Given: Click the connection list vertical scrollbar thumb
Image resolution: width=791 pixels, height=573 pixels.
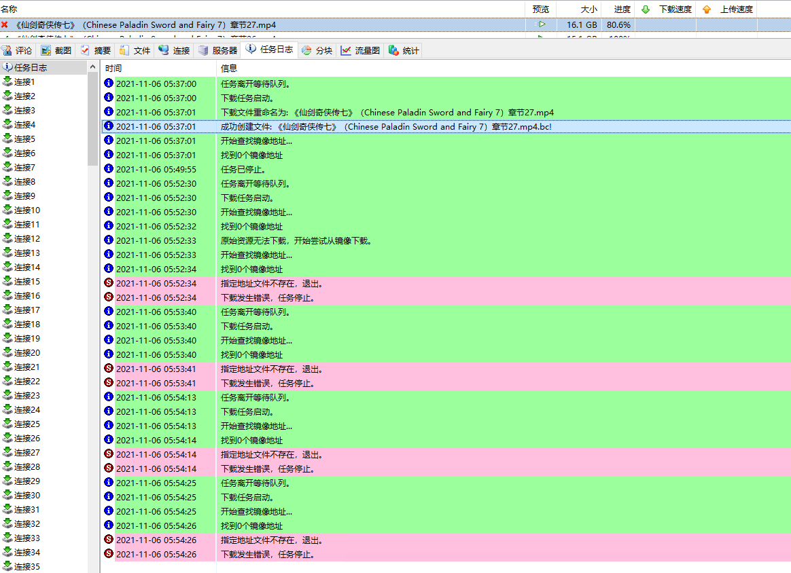Looking at the screenshot, I should [x=92, y=119].
